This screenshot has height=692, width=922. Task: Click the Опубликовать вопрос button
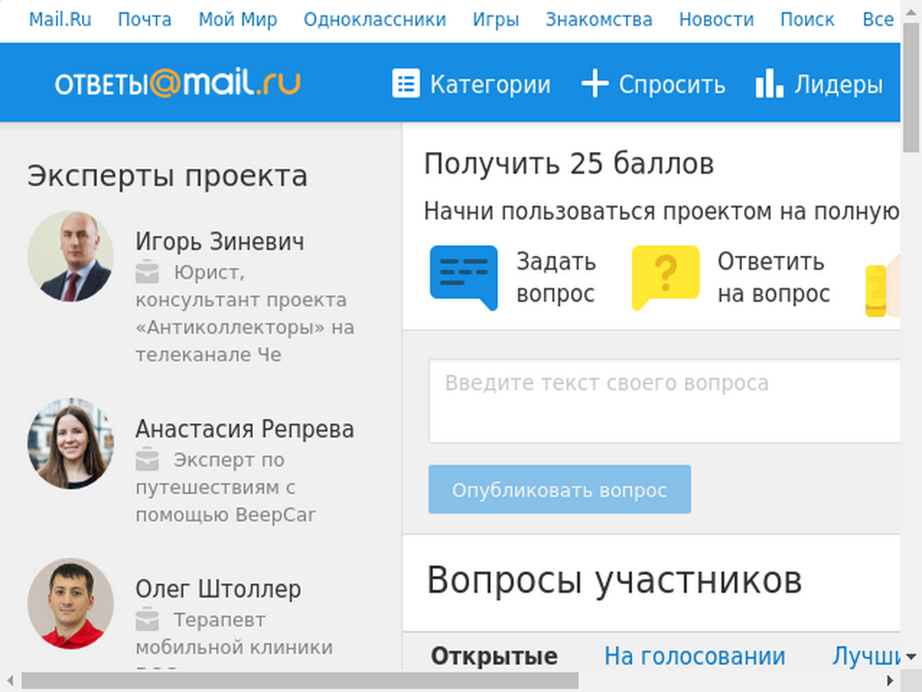(x=560, y=489)
